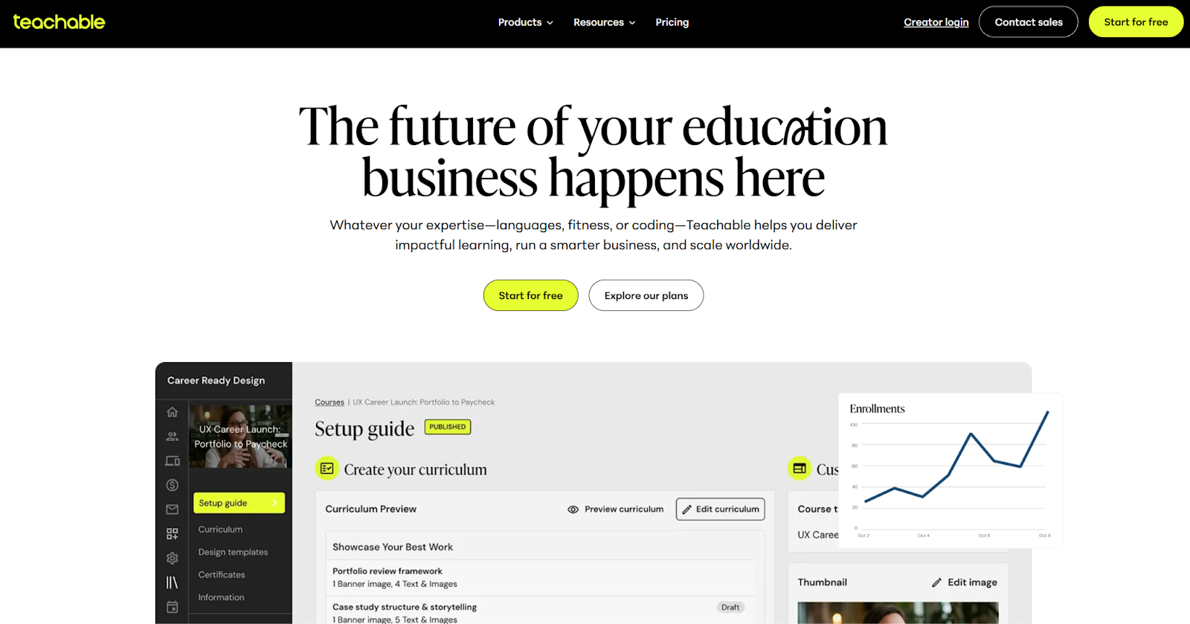The image size is (1190, 624).
Task: Open the Creator login link
Action: (935, 22)
